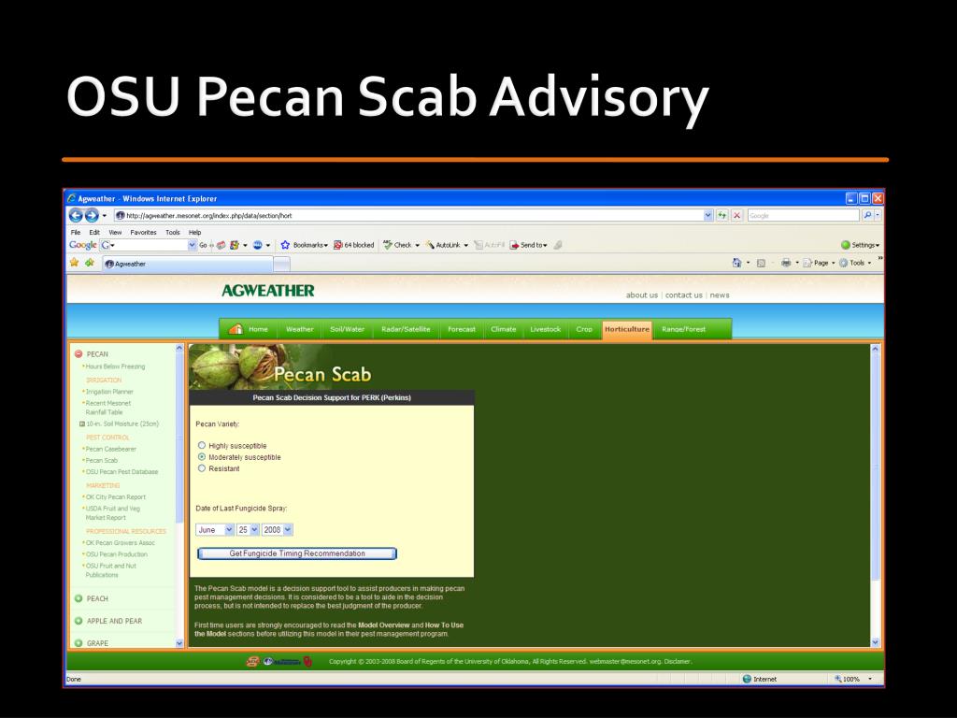This screenshot has height=718, width=957.
Task: Expand the GRAPE section in sidebar
Action: [79, 643]
